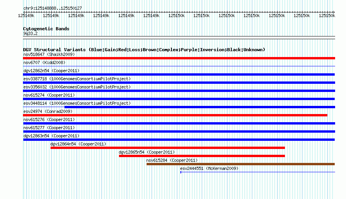Click the blue bar for esv3356032
Viewport: 346px width, 199px height.
coord(179,91)
